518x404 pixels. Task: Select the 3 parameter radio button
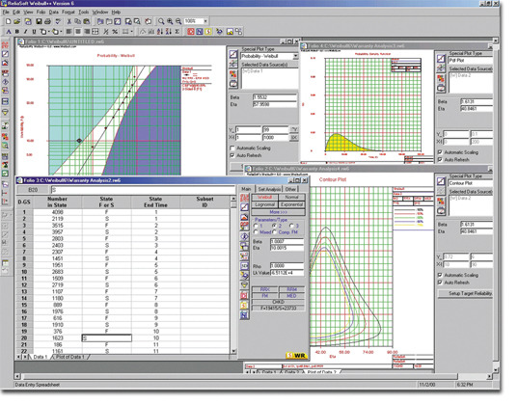click(x=291, y=226)
